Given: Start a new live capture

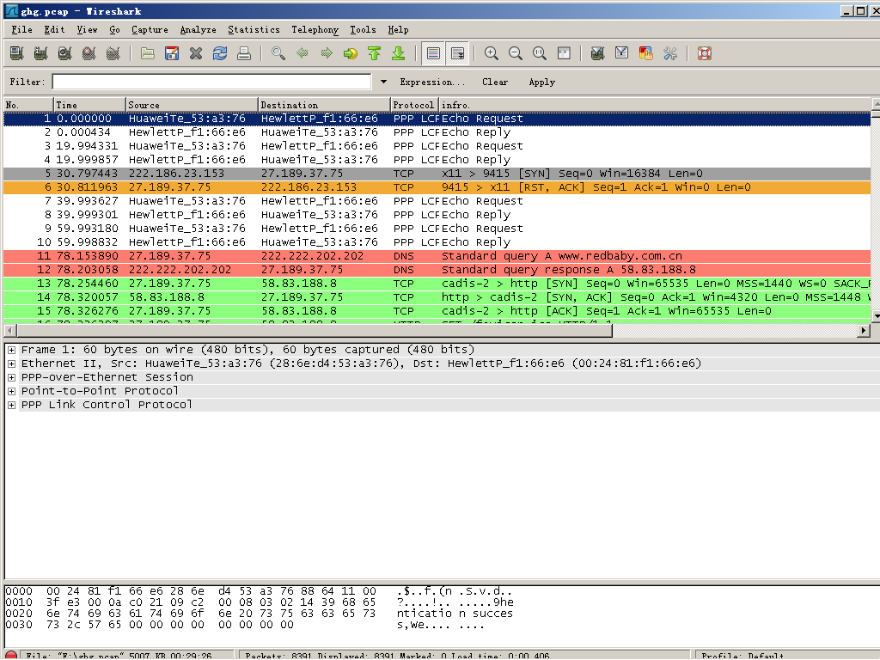Looking at the screenshot, I should tap(64, 53).
